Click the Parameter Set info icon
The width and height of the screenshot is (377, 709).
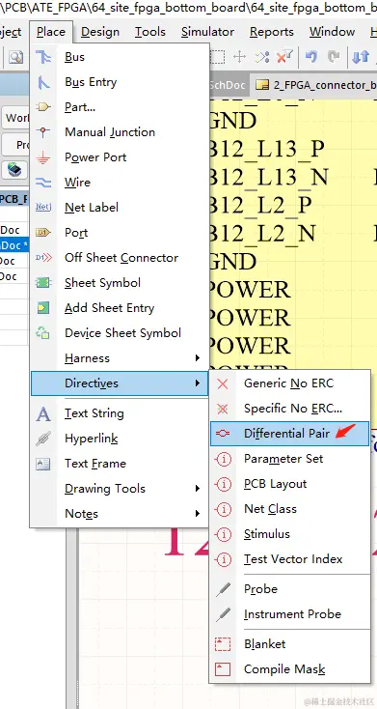pos(223,459)
